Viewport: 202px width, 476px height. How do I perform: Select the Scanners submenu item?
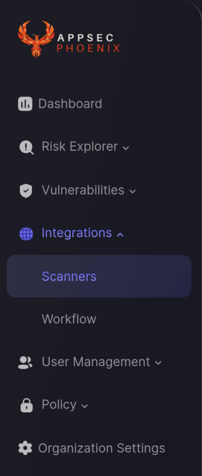pyautogui.click(x=99, y=276)
